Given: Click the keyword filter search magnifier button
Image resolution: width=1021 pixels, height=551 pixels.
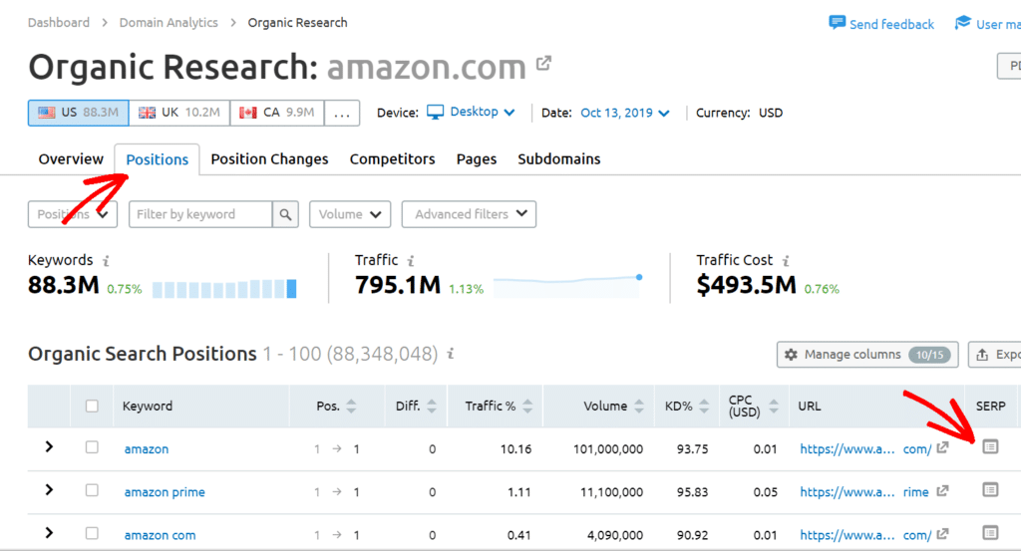Looking at the screenshot, I should pos(285,214).
